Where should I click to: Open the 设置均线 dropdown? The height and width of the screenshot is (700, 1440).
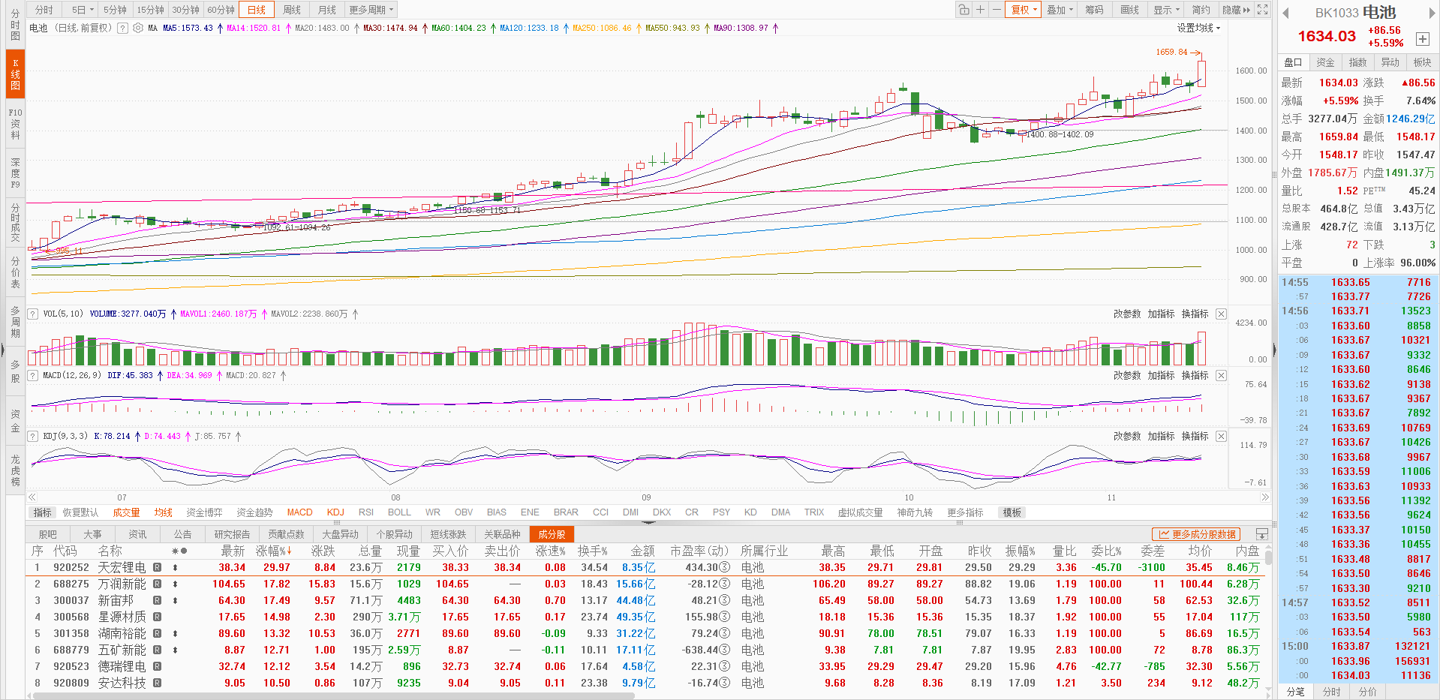click(1198, 29)
